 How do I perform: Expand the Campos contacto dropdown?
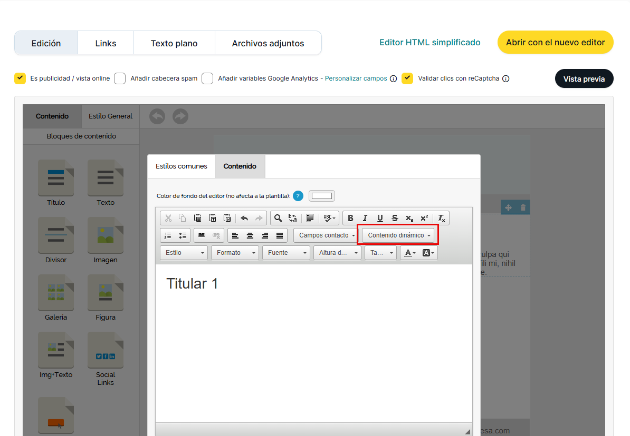327,235
